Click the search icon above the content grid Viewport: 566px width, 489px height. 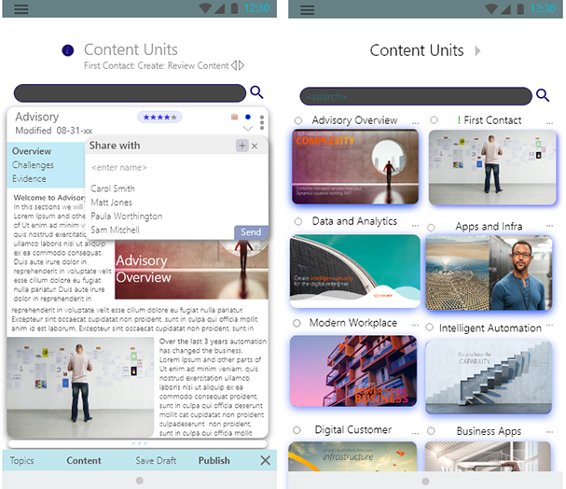click(x=542, y=95)
